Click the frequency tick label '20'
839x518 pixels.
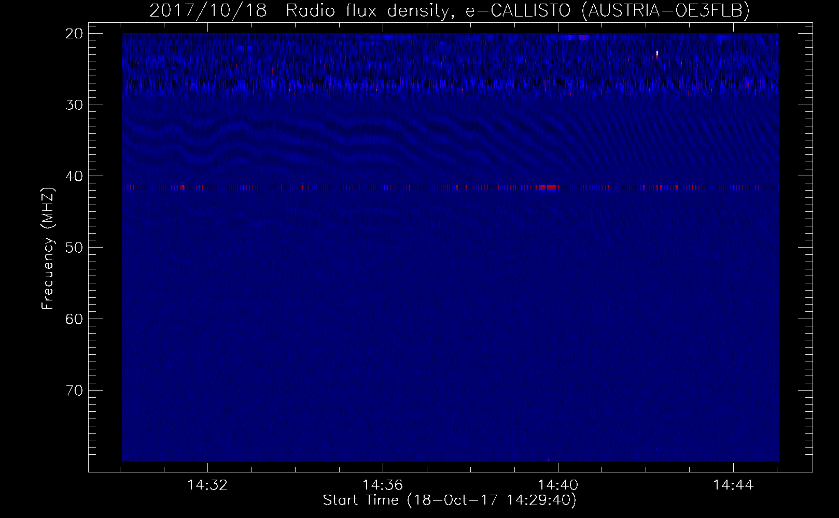(74, 34)
